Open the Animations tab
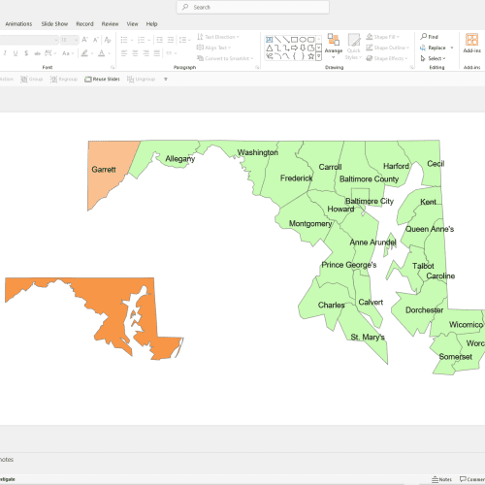This screenshot has height=485, width=485. coord(18,24)
